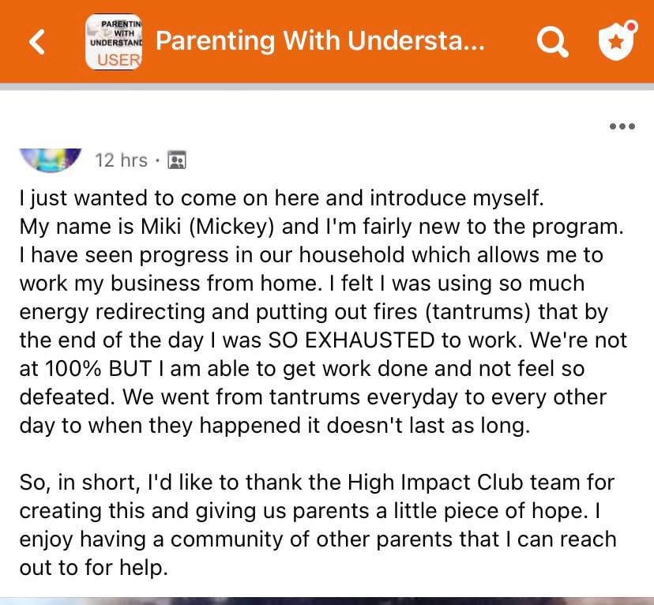The image size is (654, 605).
Task: Open the Parenting With Understa... group title
Action: tap(320, 41)
